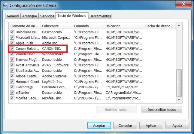Uncheck the Canon Solution startup item checkbox
194x134 pixels.
point(12,48)
